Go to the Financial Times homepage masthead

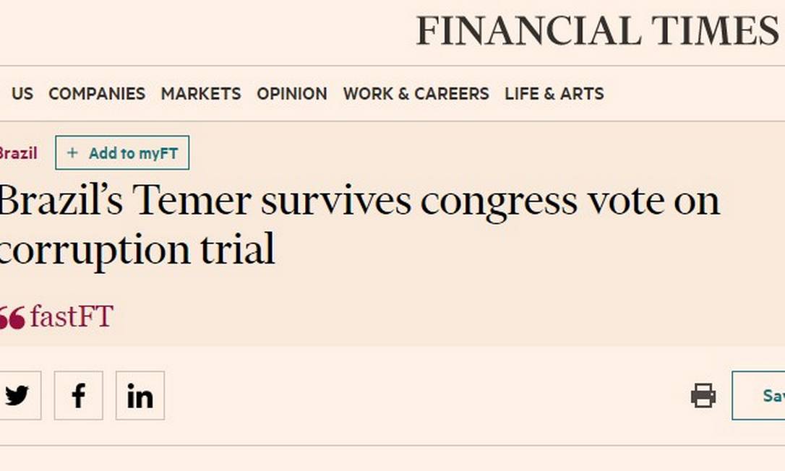tap(597, 31)
